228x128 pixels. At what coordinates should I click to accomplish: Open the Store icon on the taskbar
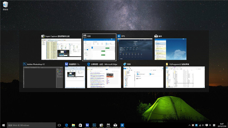coord(80,125)
